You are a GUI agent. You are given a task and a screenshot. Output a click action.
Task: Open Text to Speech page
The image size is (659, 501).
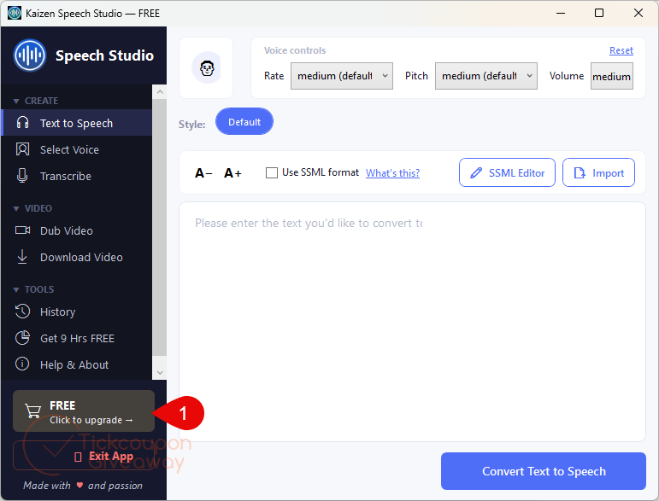click(77, 123)
